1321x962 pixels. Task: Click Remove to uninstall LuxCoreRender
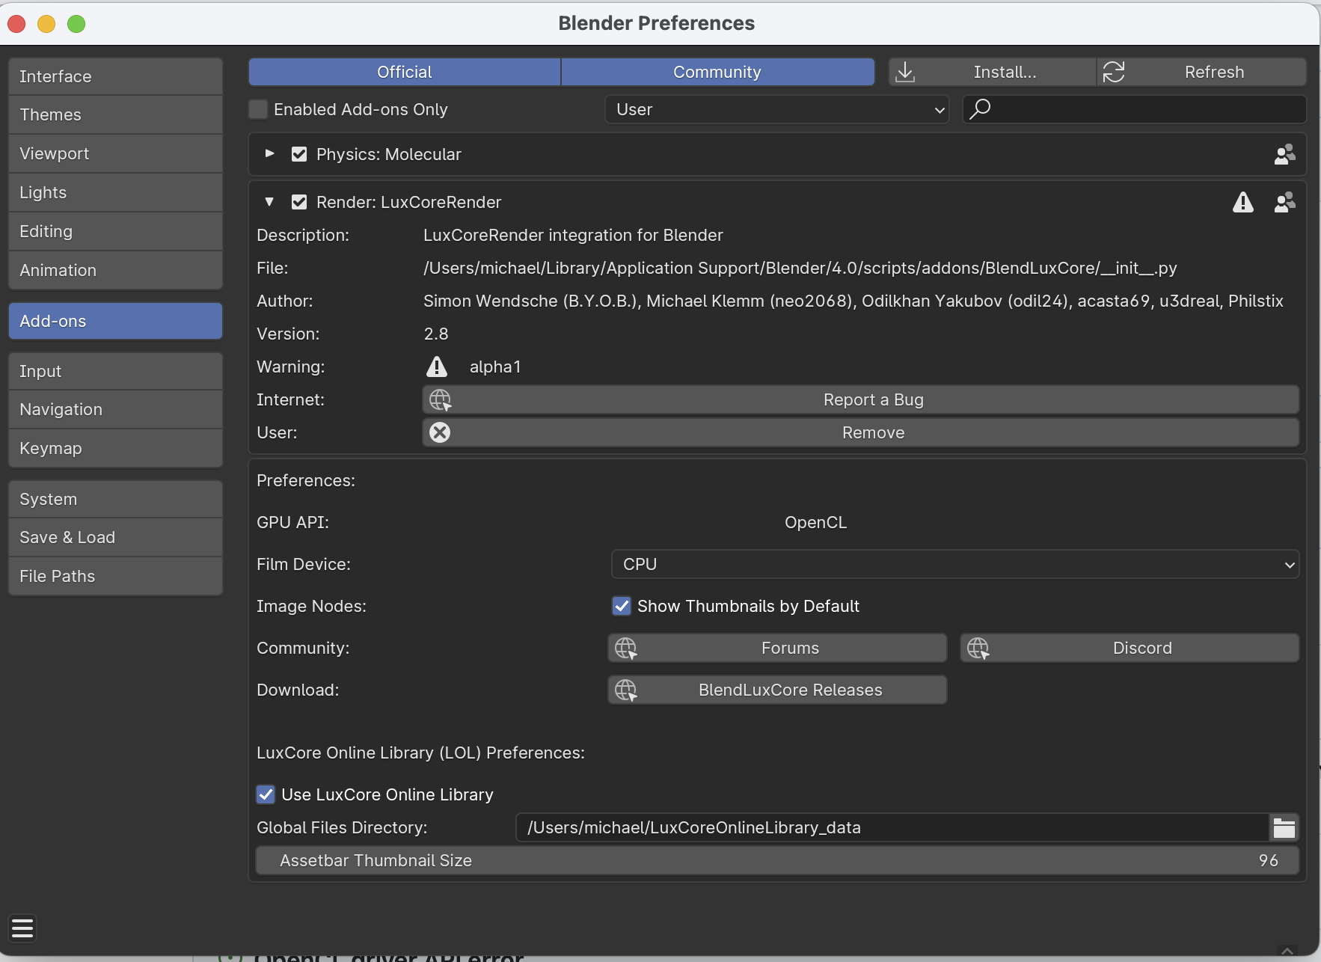(x=861, y=432)
